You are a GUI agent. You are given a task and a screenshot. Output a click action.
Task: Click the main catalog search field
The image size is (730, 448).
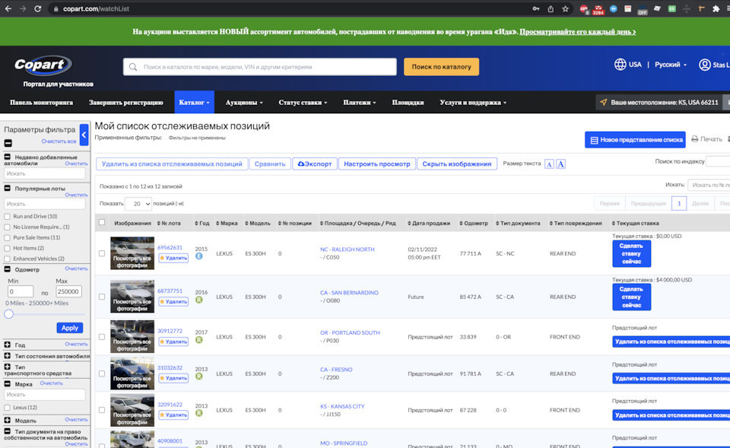click(260, 67)
